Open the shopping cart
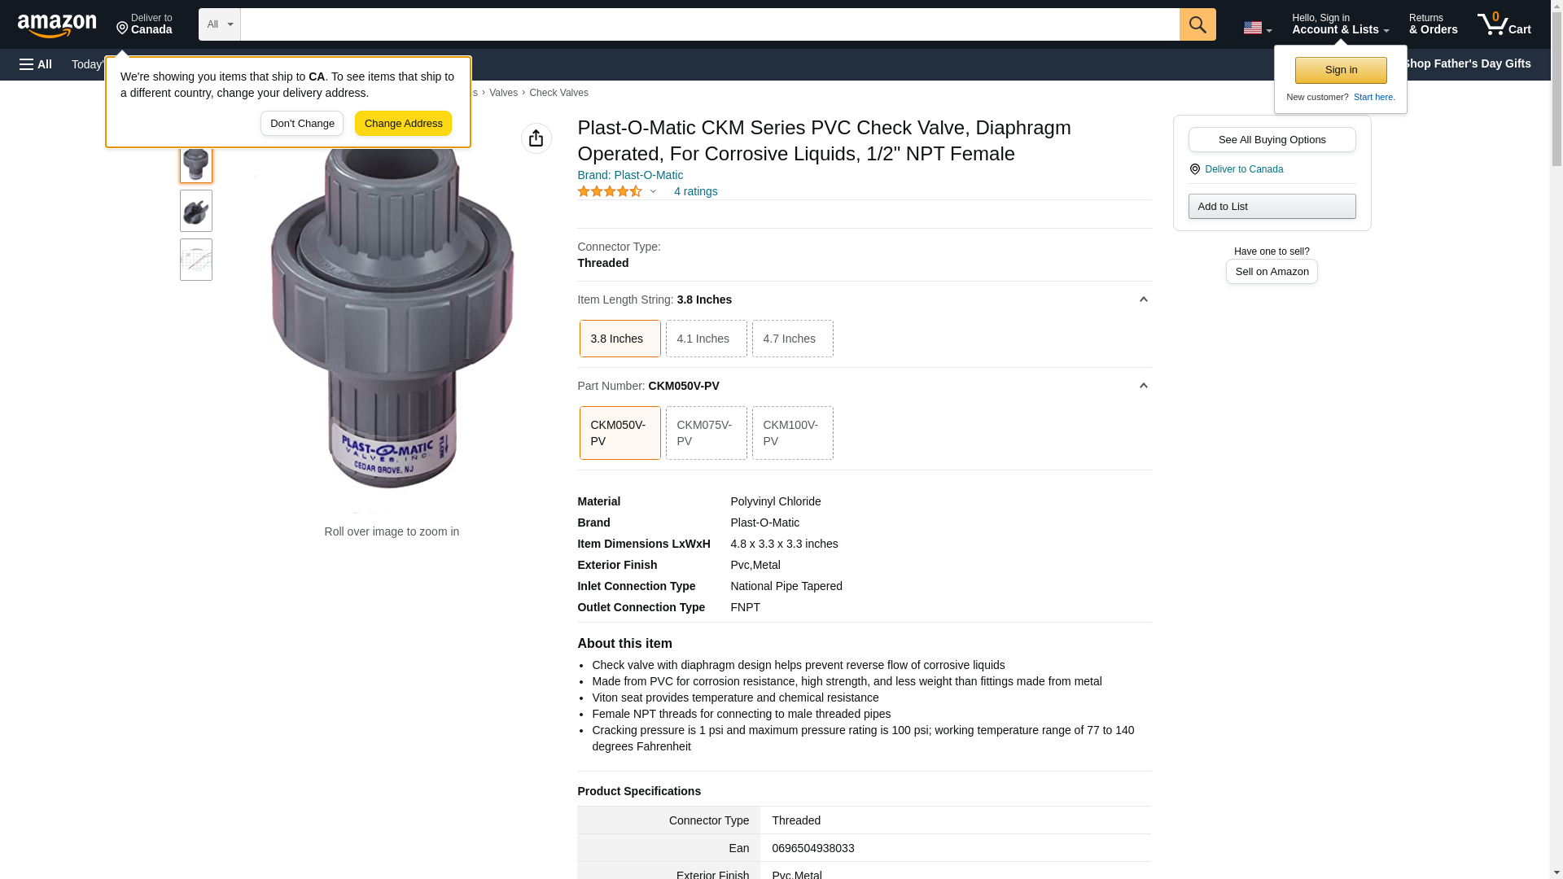The height and width of the screenshot is (879, 1563). pyautogui.click(x=1504, y=24)
